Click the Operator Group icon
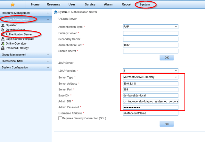The image size is (205, 142). tap(3, 30)
